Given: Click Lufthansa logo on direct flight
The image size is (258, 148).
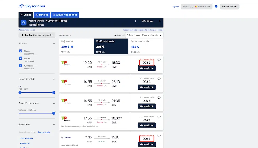Looking at the screenshot, I should coord(66,138).
